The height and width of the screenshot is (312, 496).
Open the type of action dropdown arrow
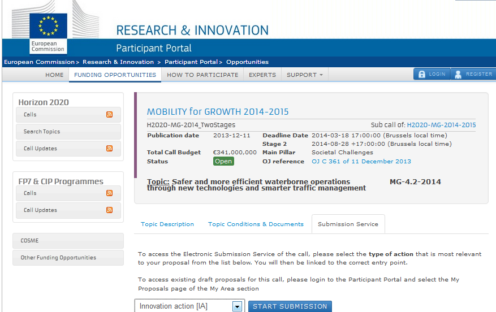(x=237, y=306)
